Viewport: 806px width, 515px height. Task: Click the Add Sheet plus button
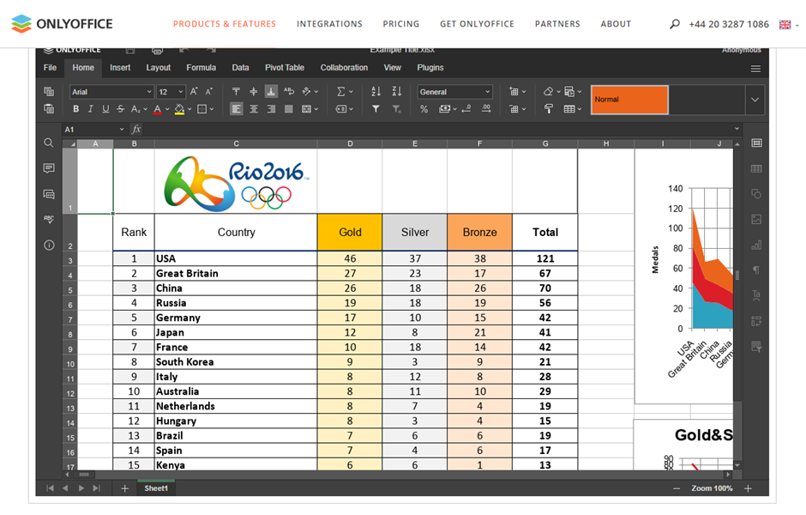[x=124, y=488]
